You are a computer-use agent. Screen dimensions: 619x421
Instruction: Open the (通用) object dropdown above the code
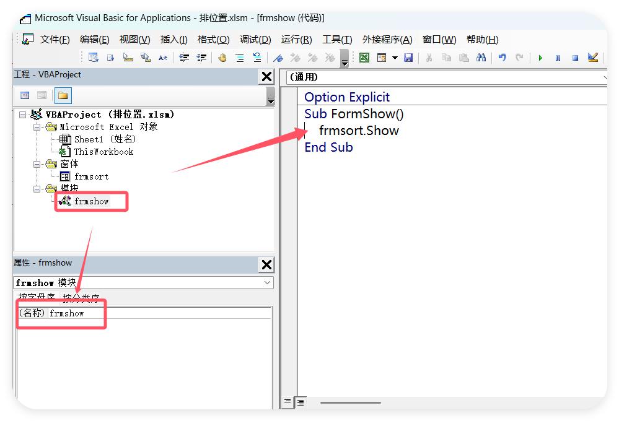pyautogui.click(x=605, y=77)
